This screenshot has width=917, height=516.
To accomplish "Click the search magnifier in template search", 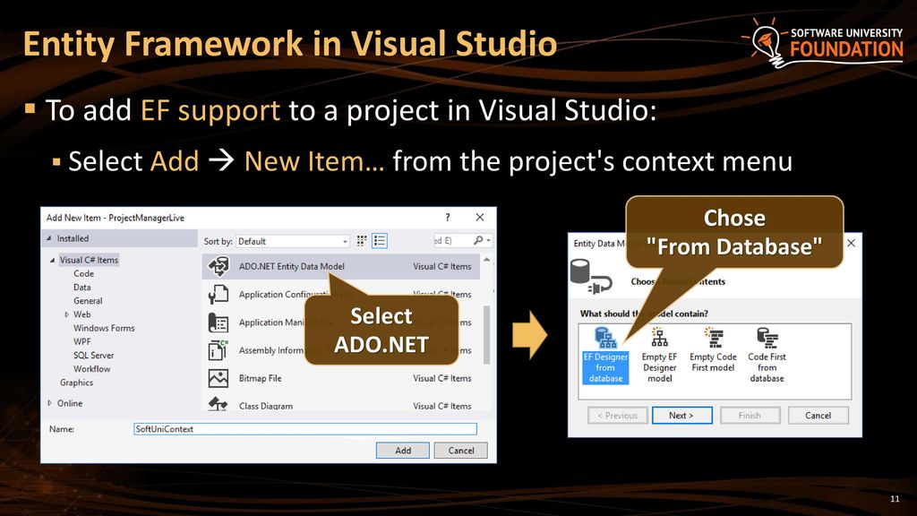I will pos(478,240).
